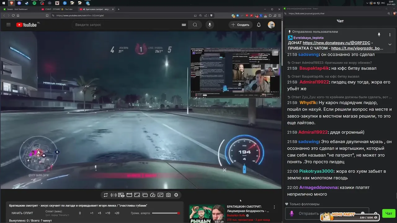The height and width of the screenshot is (223, 397).
Task: Click username Piskotryas3000 in chat
Action: click(x=316, y=171)
